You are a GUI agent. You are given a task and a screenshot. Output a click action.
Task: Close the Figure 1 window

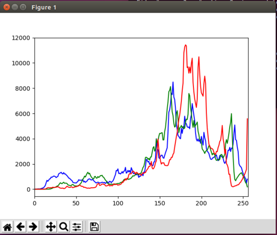pos(7,7)
